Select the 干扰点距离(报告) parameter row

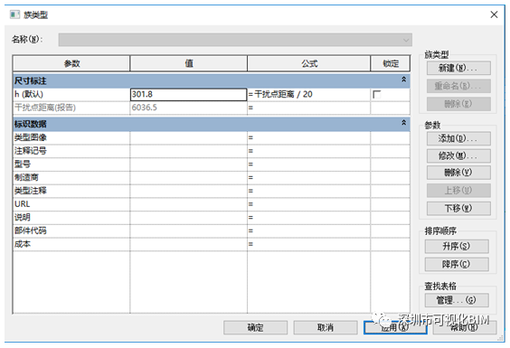pyautogui.click(x=212, y=108)
